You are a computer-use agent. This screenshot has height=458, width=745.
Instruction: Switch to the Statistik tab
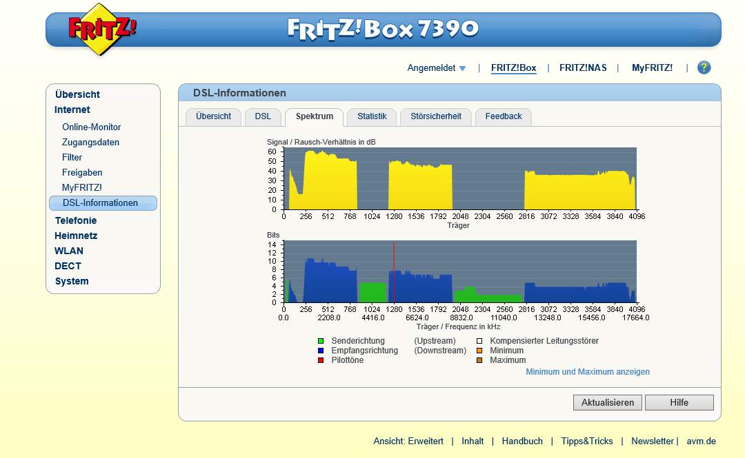tap(372, 117)
